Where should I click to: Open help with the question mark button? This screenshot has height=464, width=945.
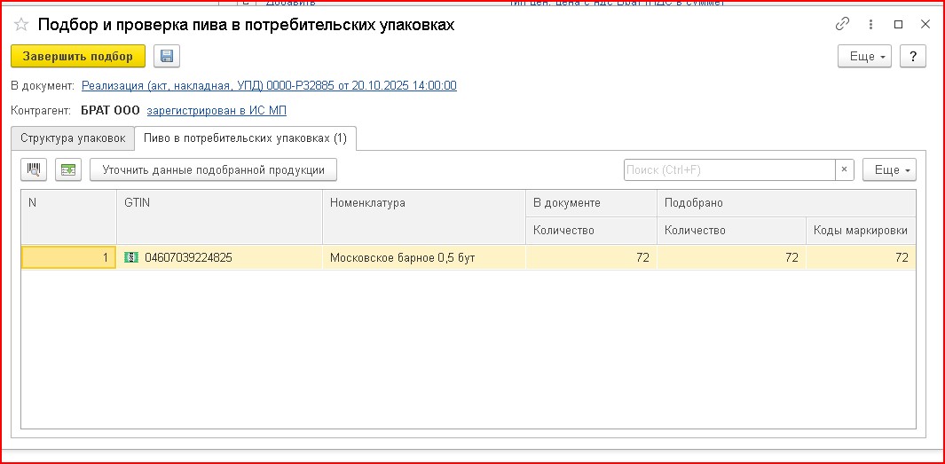tap(912, 56)
